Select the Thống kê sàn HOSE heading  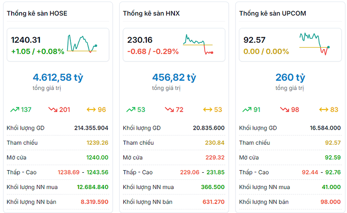37,14
